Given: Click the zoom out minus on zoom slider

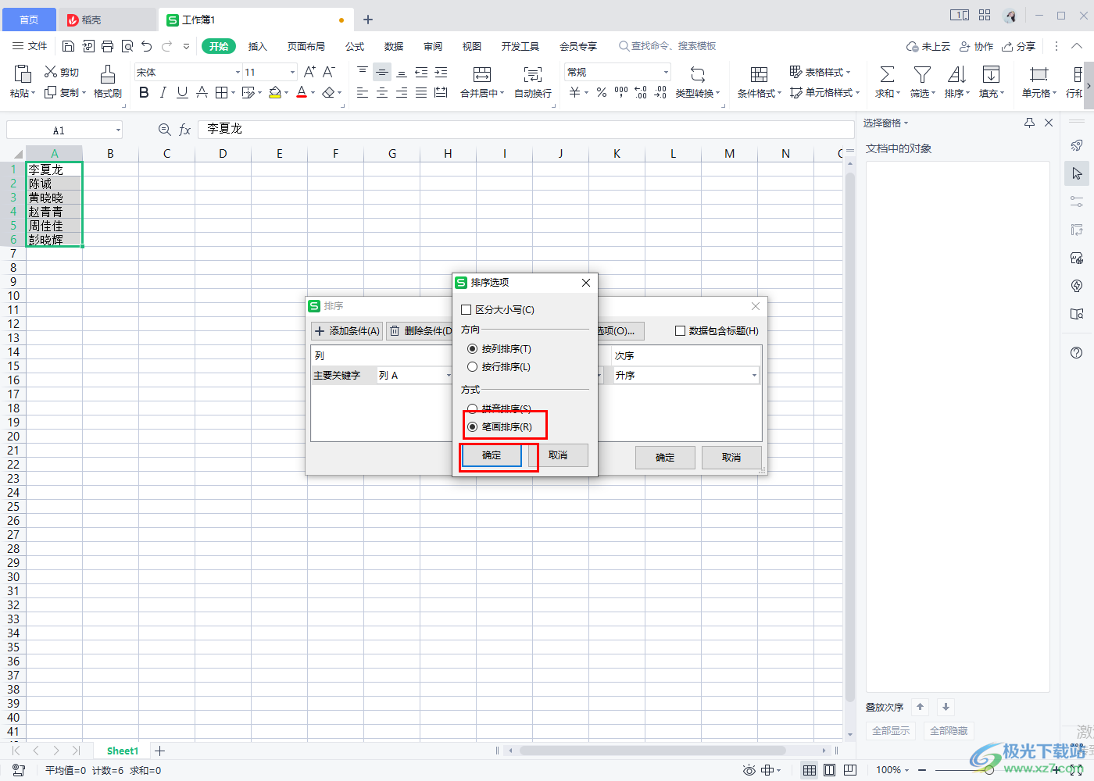Looking at the screenshot, I should [x=923, y=770].
